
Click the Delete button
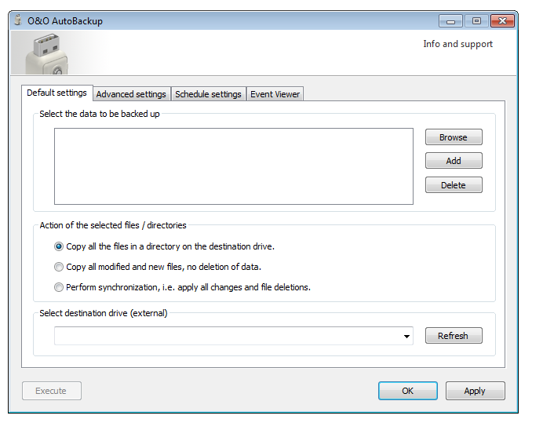point(454,185)
